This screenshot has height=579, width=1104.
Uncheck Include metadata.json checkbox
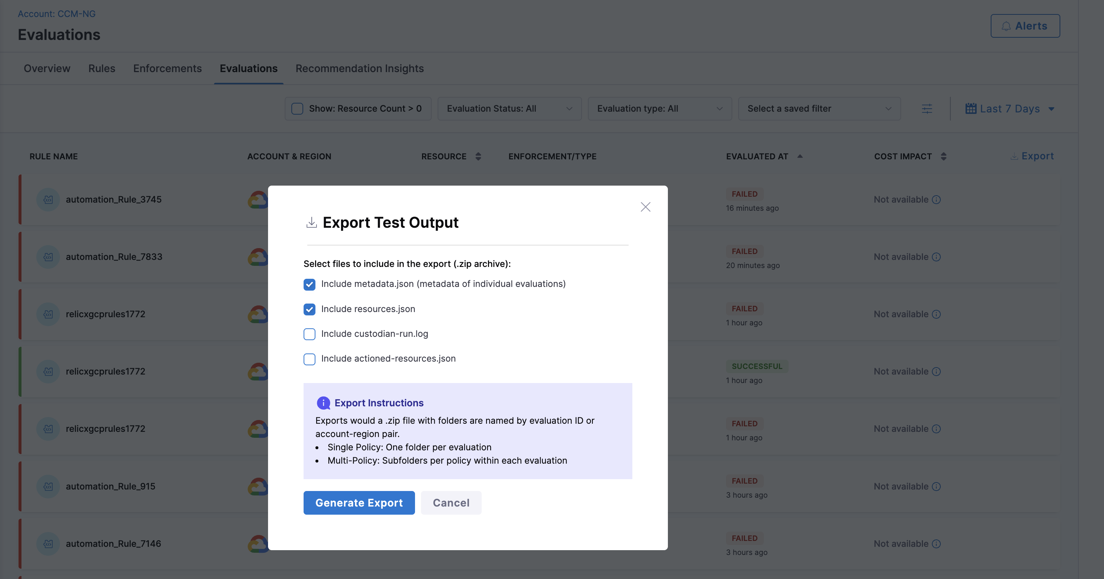pyautogui.click(x=310, y=285)
